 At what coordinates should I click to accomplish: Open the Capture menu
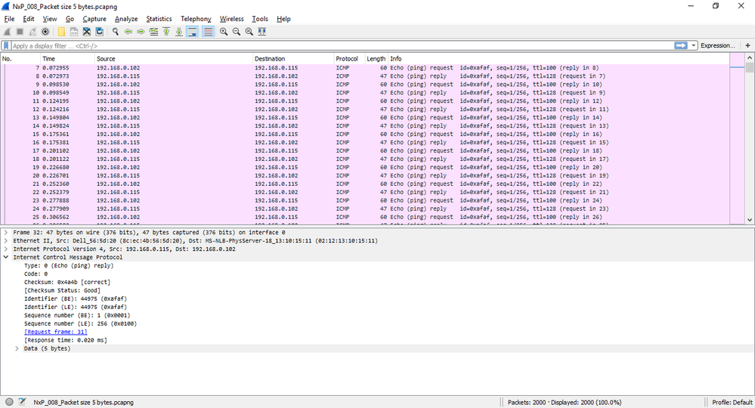click(x=94, y=19)
